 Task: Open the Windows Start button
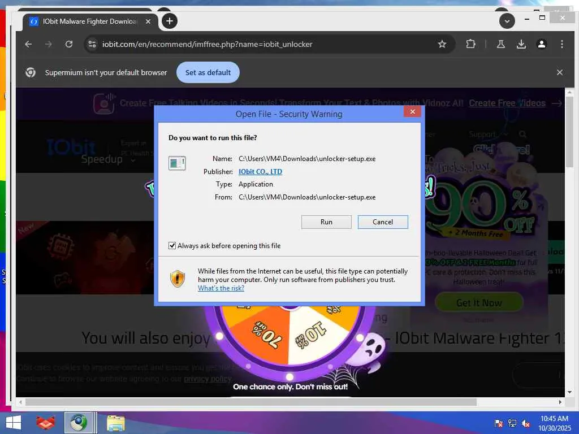click(x=14, y=423)
